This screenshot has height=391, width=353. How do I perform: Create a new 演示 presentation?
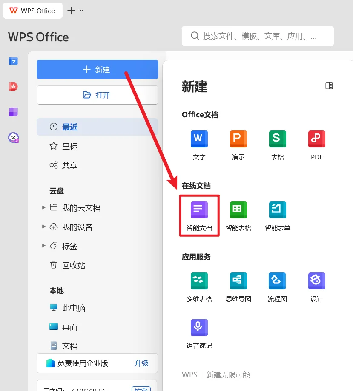(x=238, y=145)
